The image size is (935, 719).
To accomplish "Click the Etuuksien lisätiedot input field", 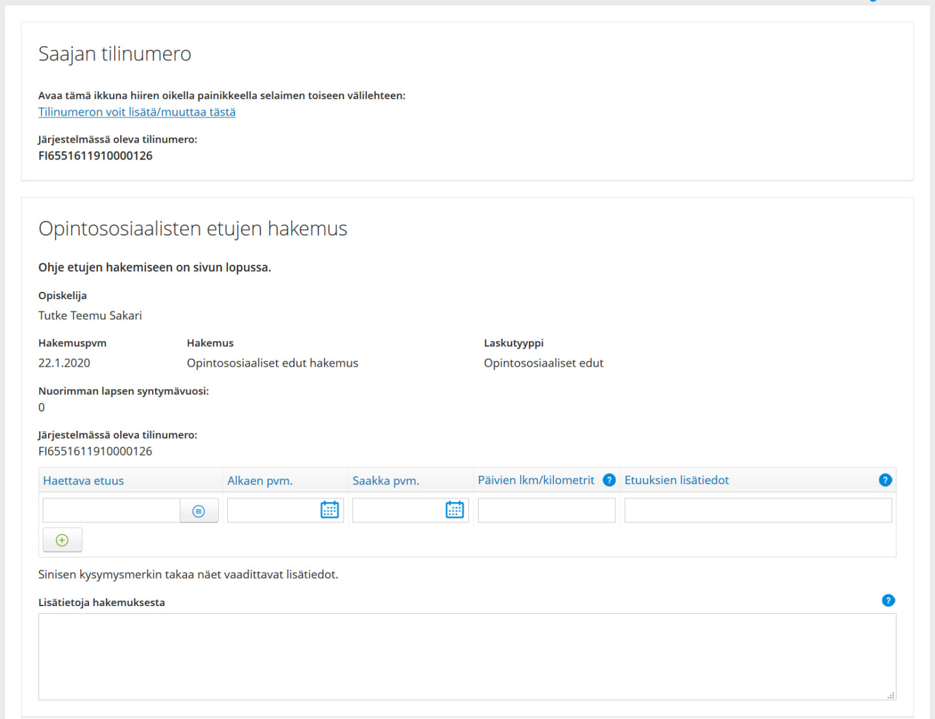I will (x=758, y=511).
